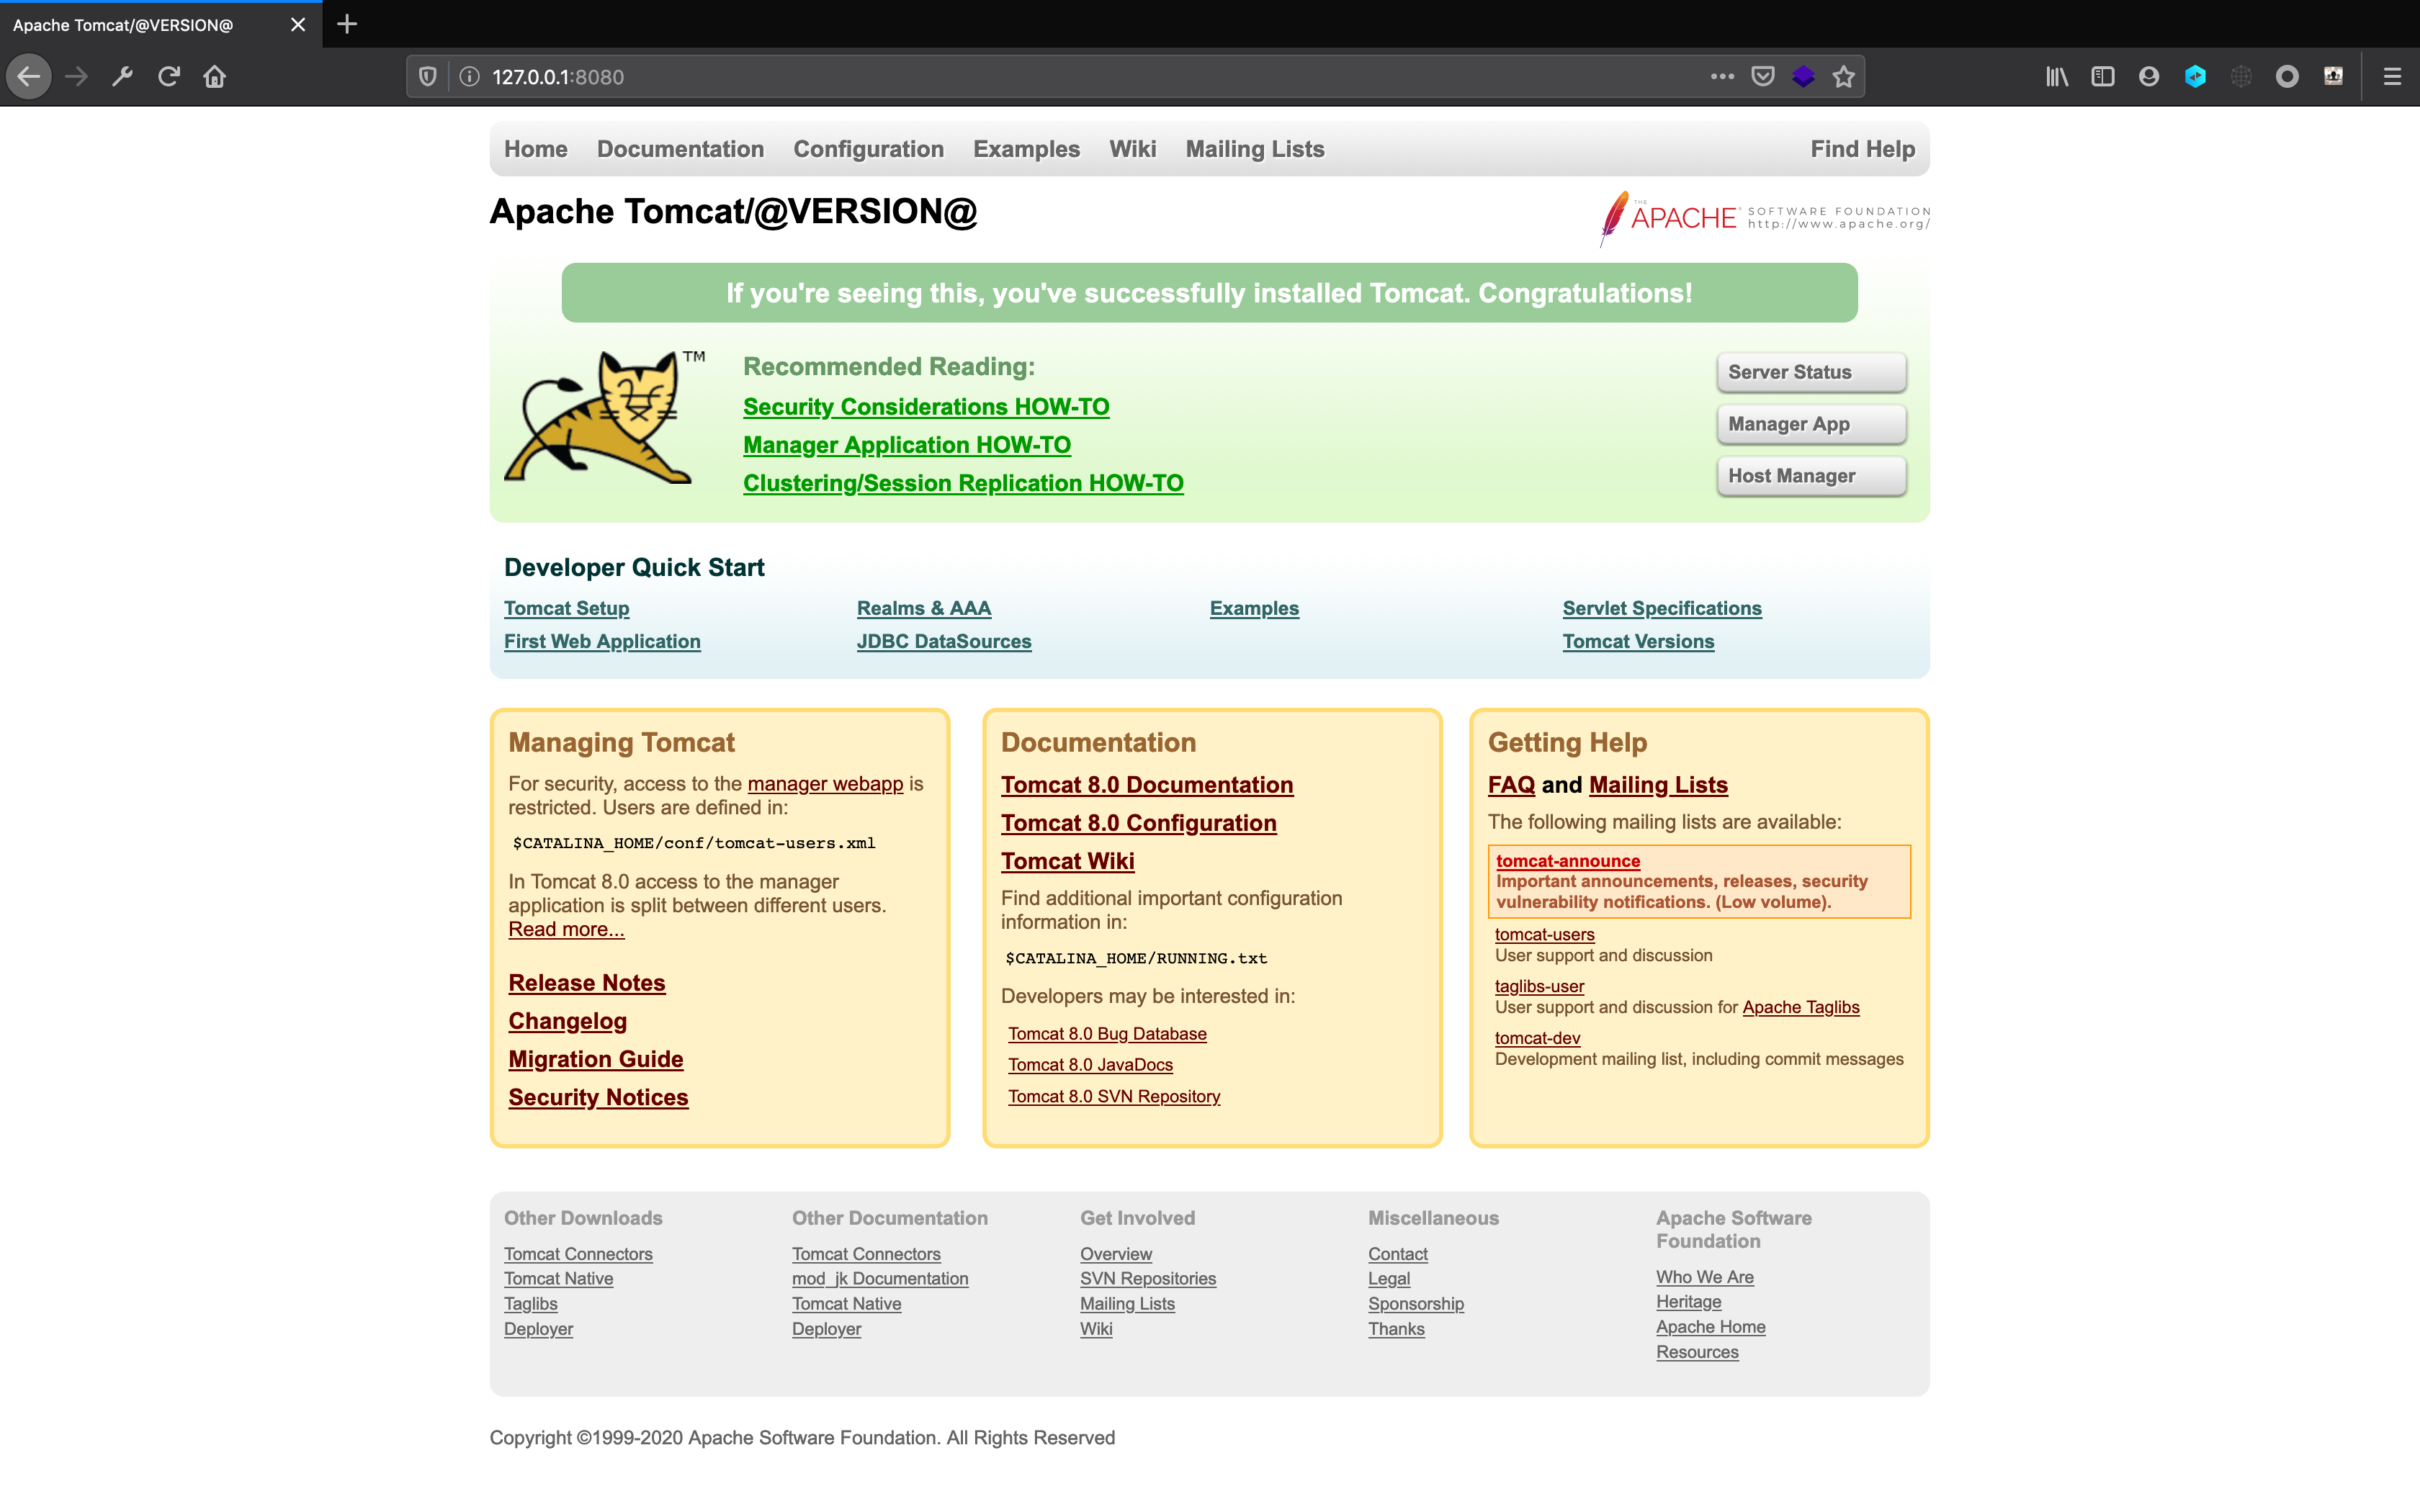Viewport: 2420px width, 1512px height.
Task: Open developer wrench tools icon
Action: coord(123,77)
